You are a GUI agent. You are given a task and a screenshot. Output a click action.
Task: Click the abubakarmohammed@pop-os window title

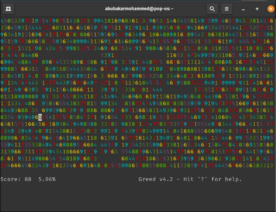pos(138,8)
